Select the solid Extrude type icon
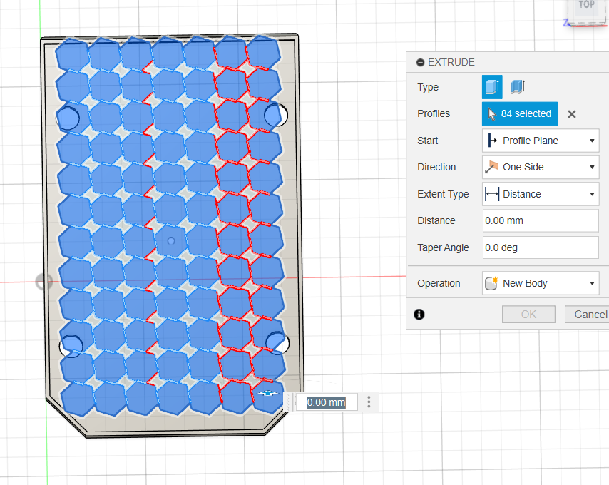Image resolution: width=609 pixels, height=485 pixels. point(492,87)
